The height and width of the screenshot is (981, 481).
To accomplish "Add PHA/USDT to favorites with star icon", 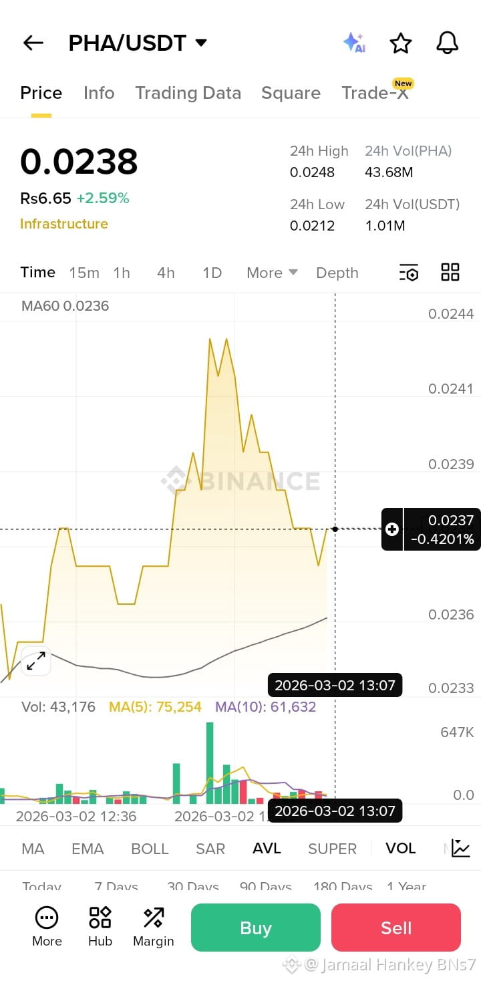I will pyautogui.click(x=400, y=43).
